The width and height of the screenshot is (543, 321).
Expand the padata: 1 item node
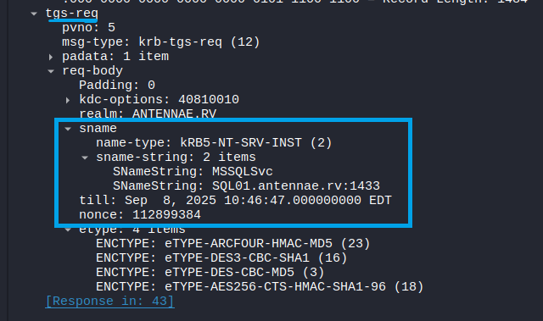pyautogui.click(x=51, y=57)
